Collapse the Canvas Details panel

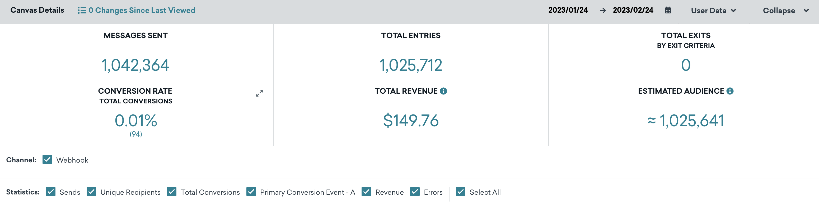point(785,11)
